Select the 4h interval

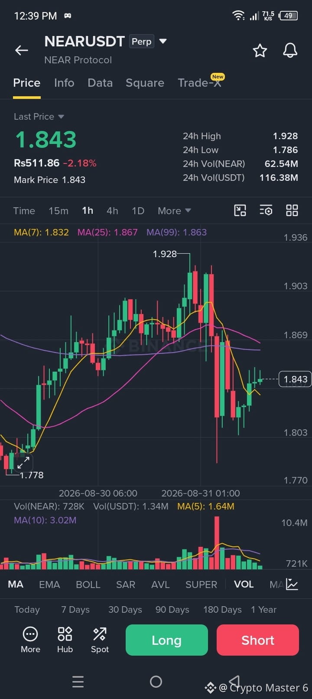(x=112, y=211)
